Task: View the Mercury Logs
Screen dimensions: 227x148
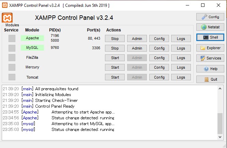Action: coord(181,67)
